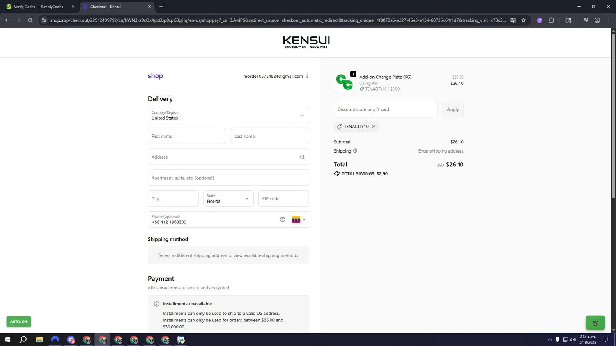Click the Last name field
The height and width of the screenshot is (346, 616).
coord(270,136)
